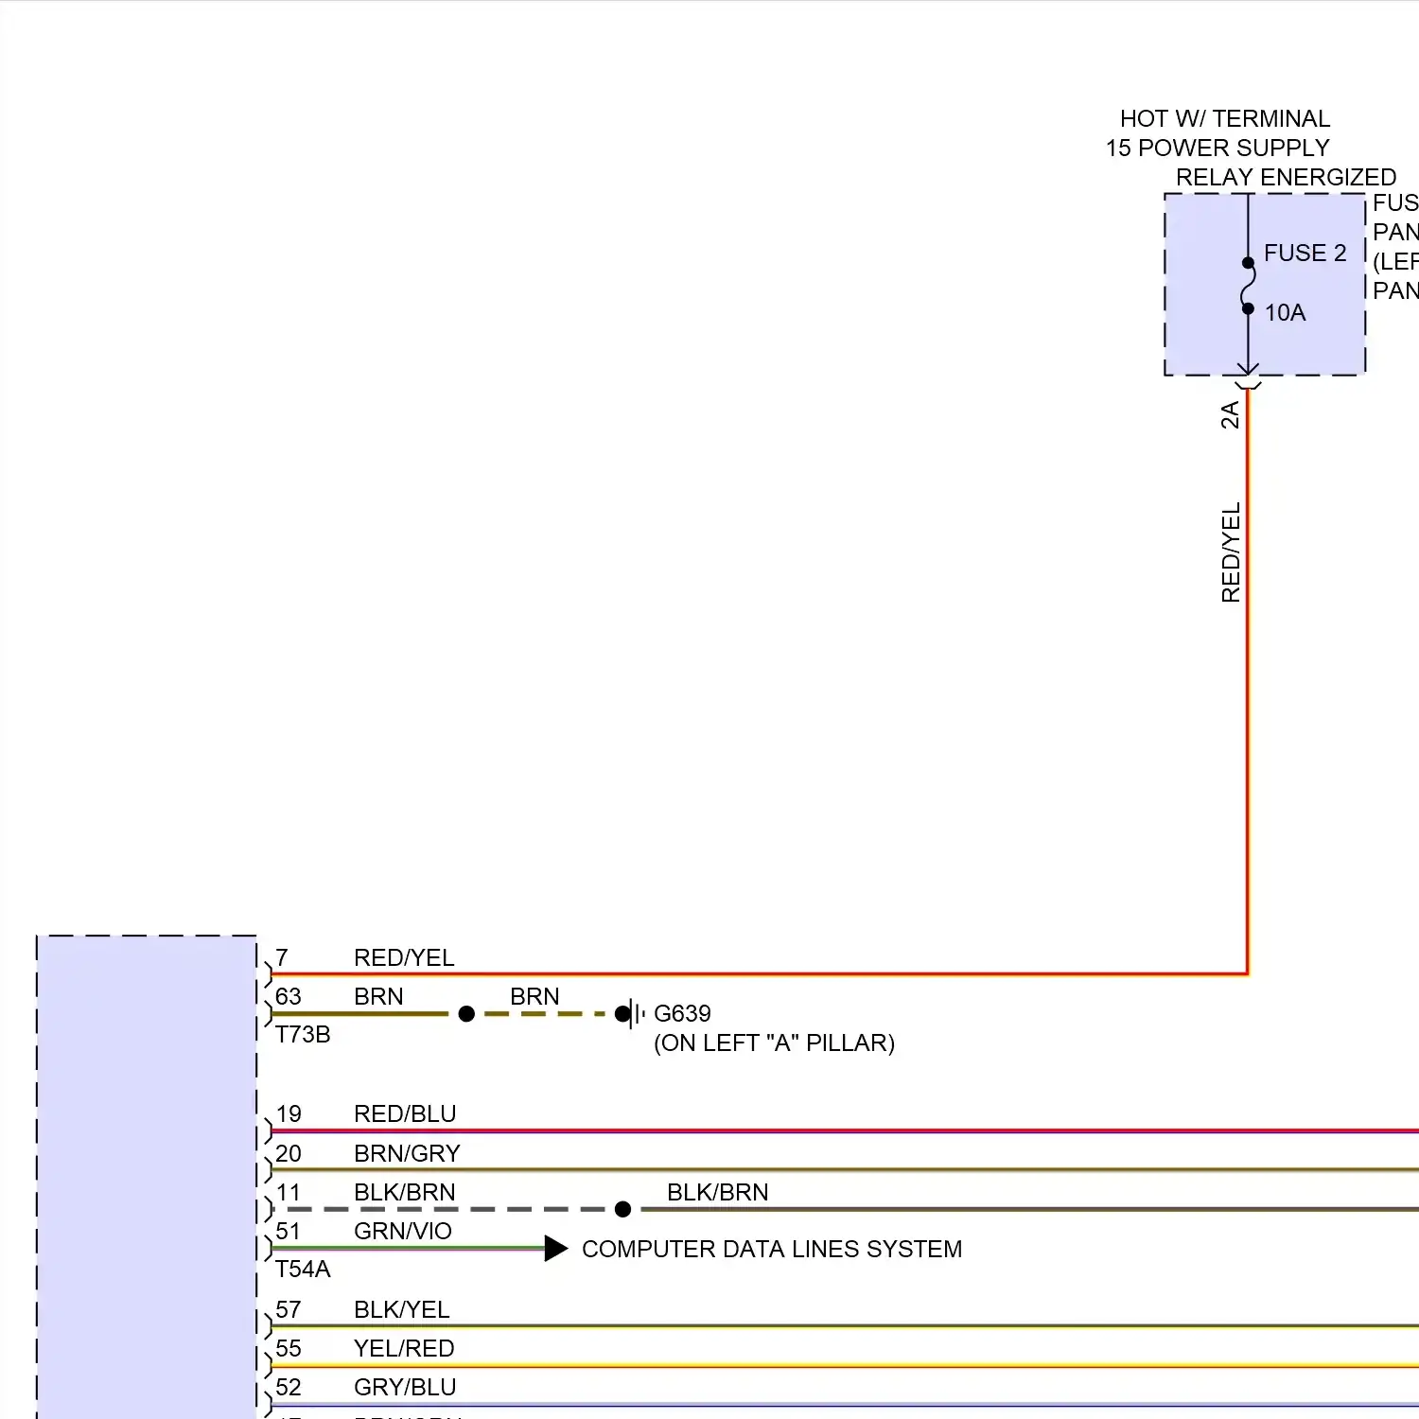Click the GRY/BLU label at pin 52
Viewport: 1419px width, 1419px height.
click(x=405, y=1388)
